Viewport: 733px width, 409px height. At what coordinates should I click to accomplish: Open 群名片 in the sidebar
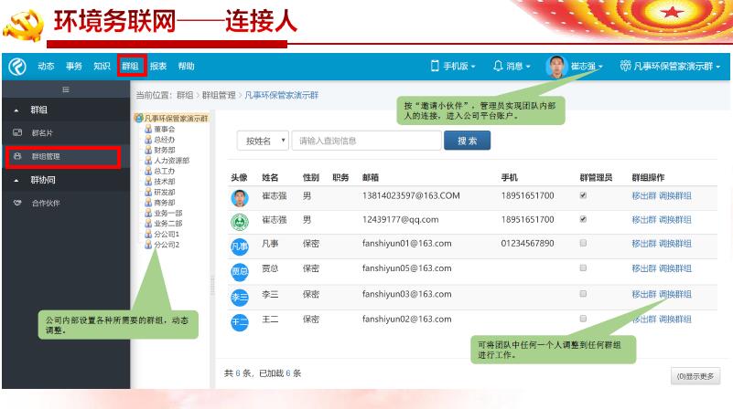click(x=43, y=133)
